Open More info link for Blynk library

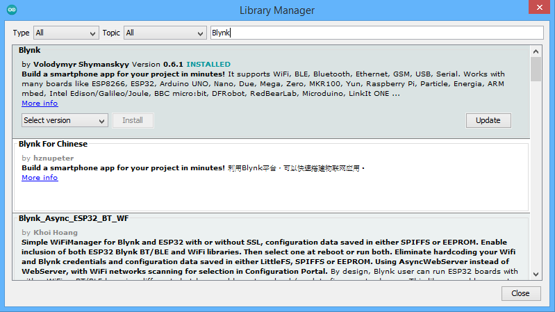point(40,104)
